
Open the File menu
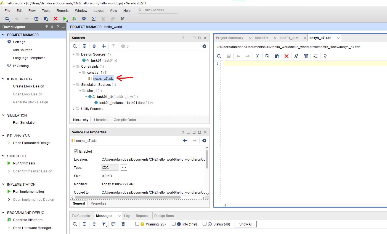7,11
